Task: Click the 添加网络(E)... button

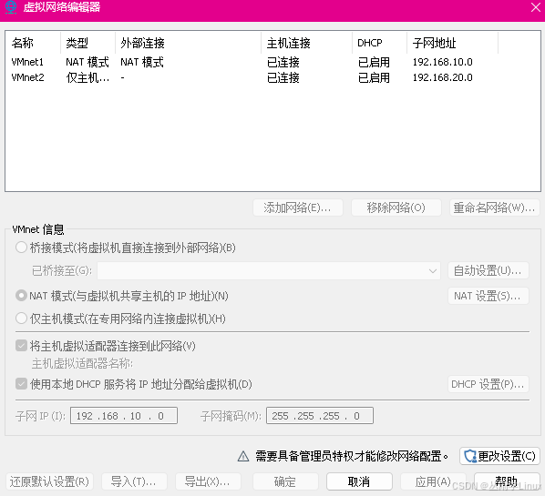Action: (x=298, y=208)
